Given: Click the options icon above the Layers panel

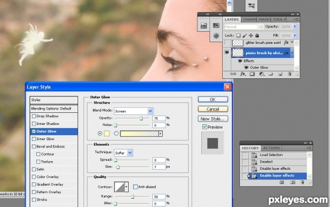Looking at the screenshot, I should [251, 5].
